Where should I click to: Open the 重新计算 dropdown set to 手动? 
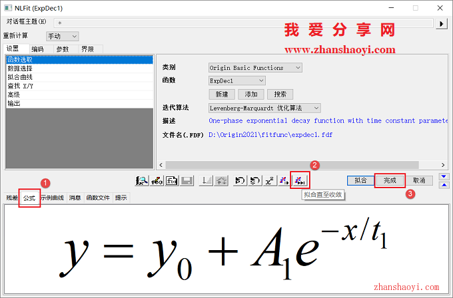pos(62,37)
